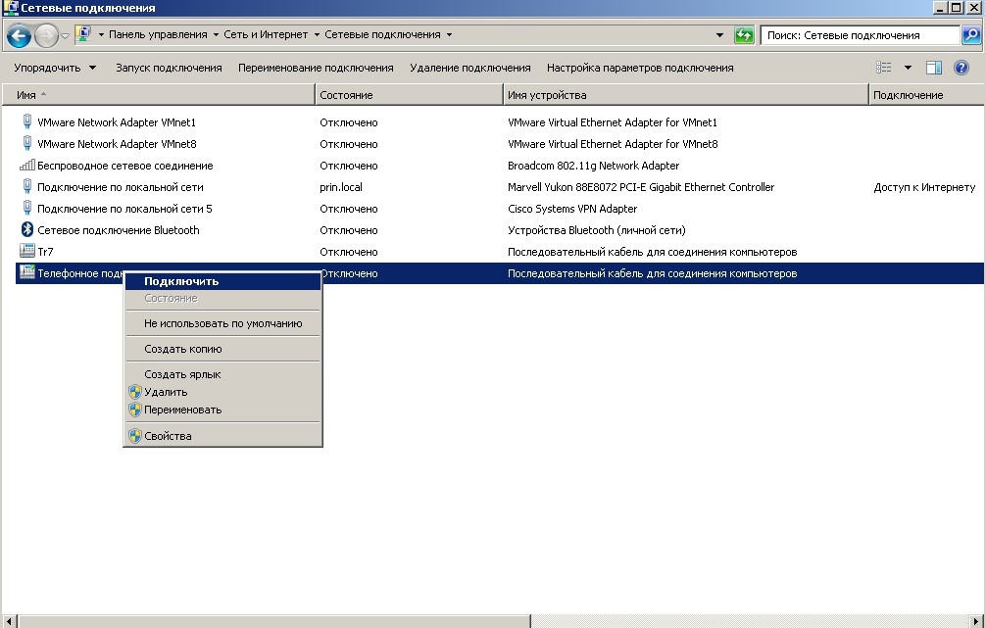Click the Marvell local area connection icon

tap(27, 186)
